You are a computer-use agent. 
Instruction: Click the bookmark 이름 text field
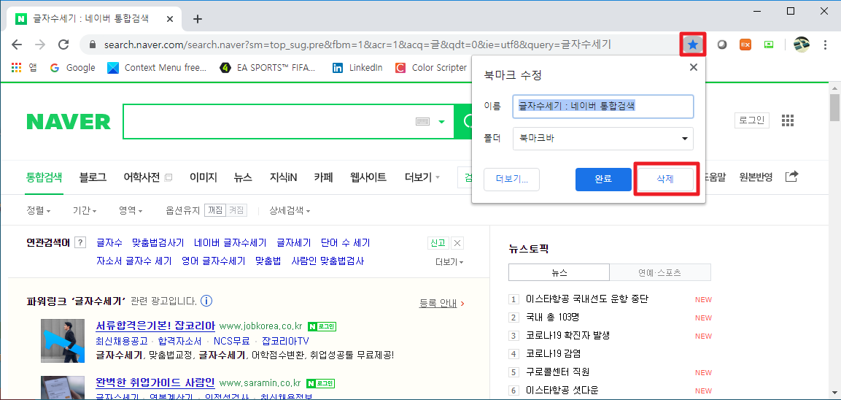pyautogui.click(x=603, y=107)
